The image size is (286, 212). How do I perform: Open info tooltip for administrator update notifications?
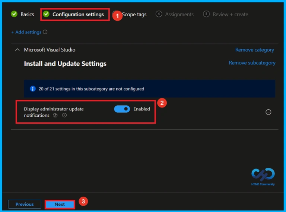[x=64, y=115]
